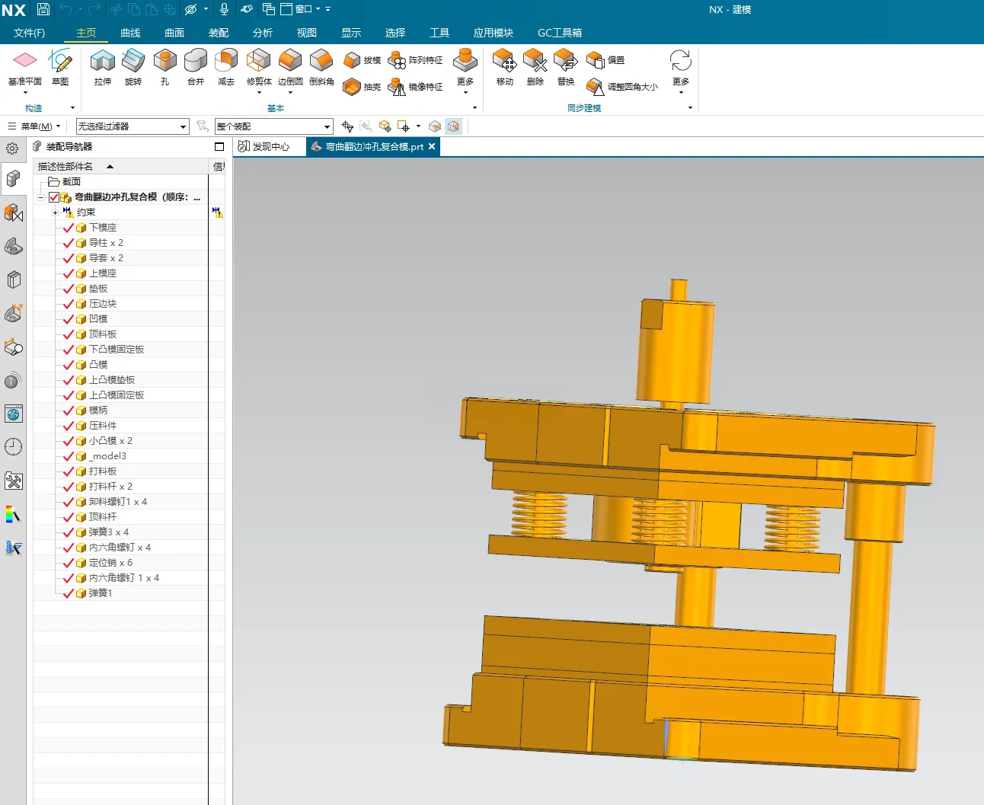Uncheck the 凹模 component visibility
Image resolution: width=984 pixels, height=805 pixels.
[69, 319]
